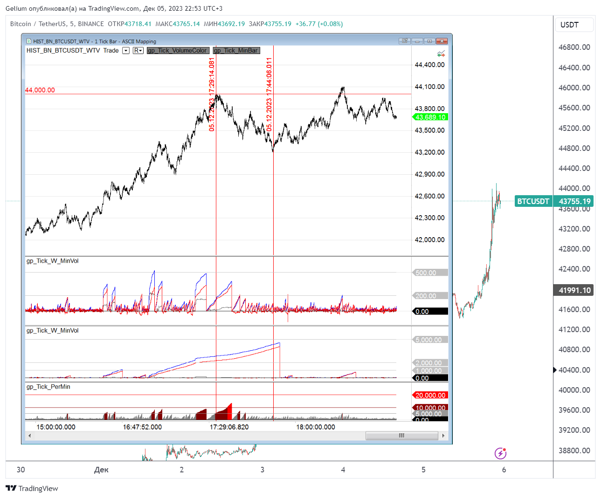This screenshot has height=498, width=601.
Task: Click the 15:00:00.000 time axis label
Action: [x=56, y=427]
